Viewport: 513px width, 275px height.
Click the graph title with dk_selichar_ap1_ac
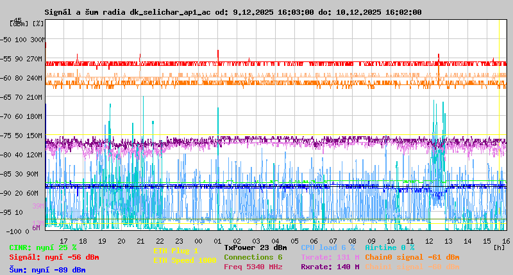(x=232, y=12)
